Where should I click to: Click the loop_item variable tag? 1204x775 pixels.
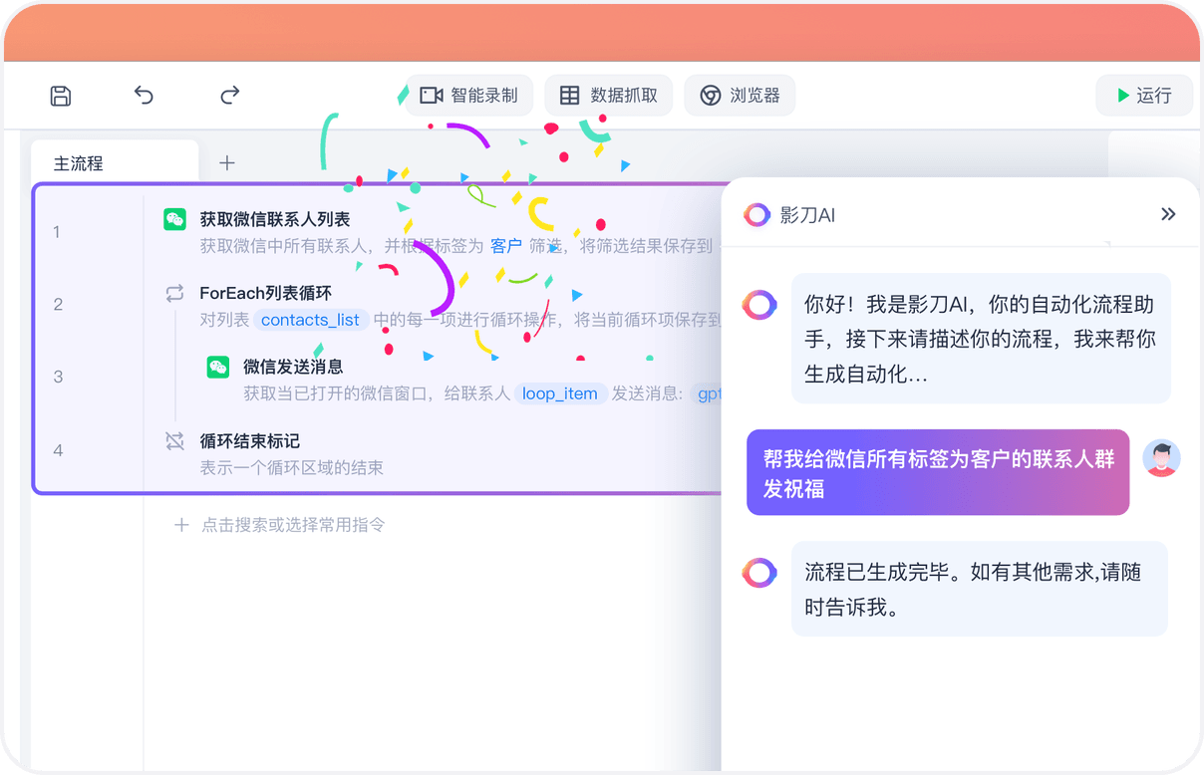click(560, 393)
